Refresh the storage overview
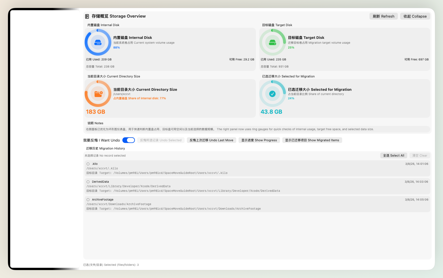The height and width of the screenshot is (278, 443). coord(383,16)
